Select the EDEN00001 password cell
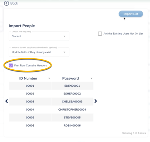This screenshot has height=142, width=150. pos(72,86)
